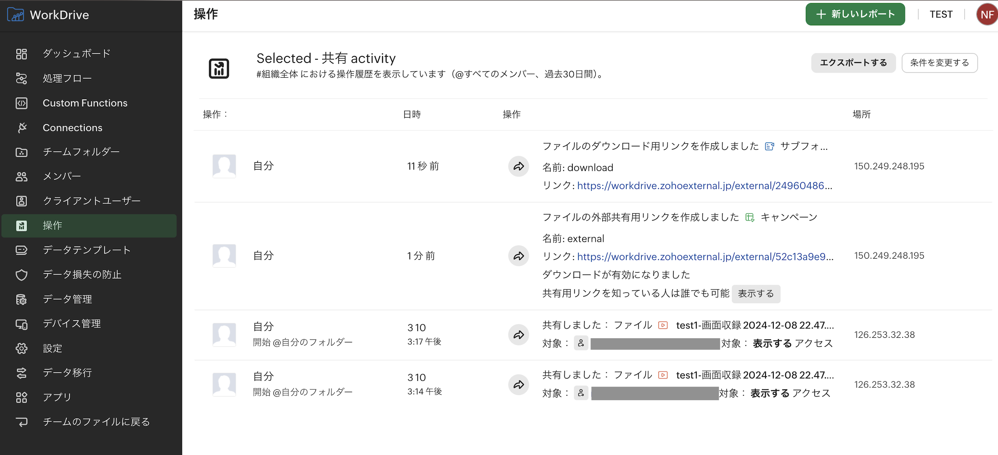Click the デバイス管理 sidebar icon
998x455 pixels.
click(21, 324)
